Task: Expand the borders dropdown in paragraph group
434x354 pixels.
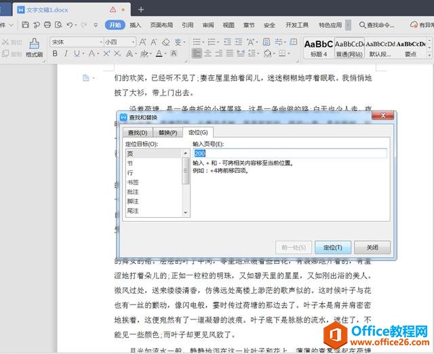Action: pyautogui.click(x=289, y=54)
